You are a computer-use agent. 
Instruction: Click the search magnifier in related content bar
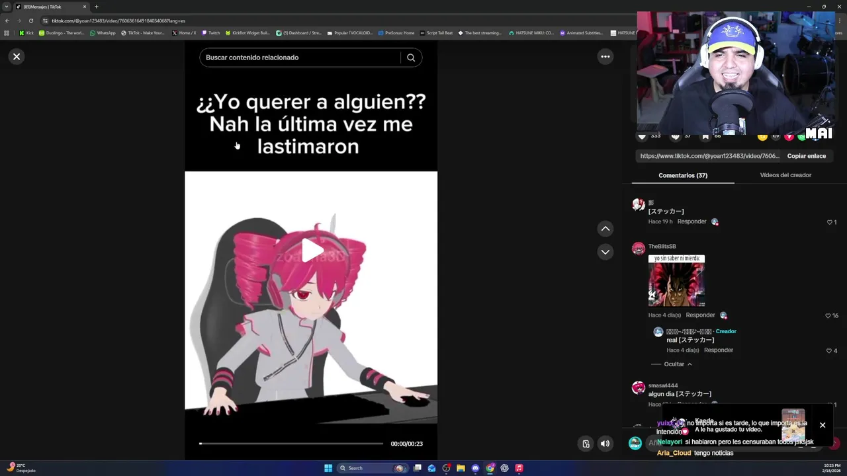point(411,58)
